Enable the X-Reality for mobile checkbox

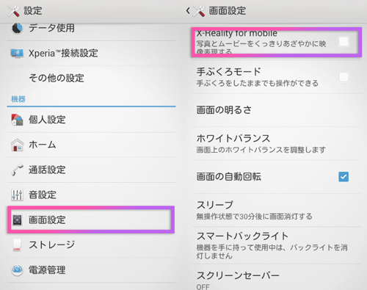(x=344, y=42)
